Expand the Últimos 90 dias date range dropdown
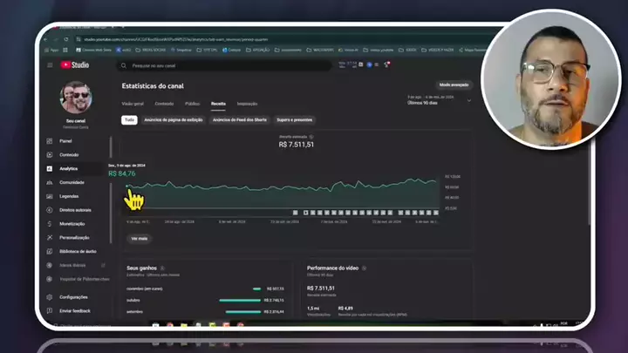The height and width of the screenshot is (353, 628). [468, 99]
